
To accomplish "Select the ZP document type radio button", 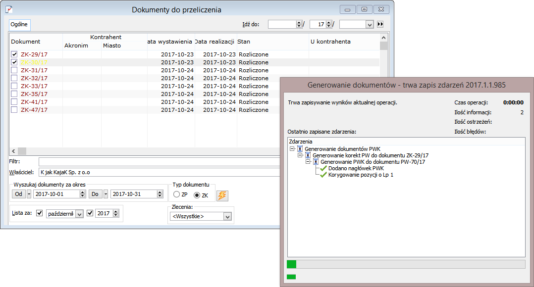I will point(176,194).
